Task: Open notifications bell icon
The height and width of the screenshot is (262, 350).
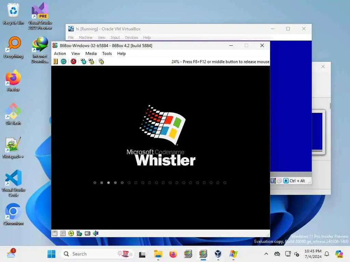Action: coord(327,254)
